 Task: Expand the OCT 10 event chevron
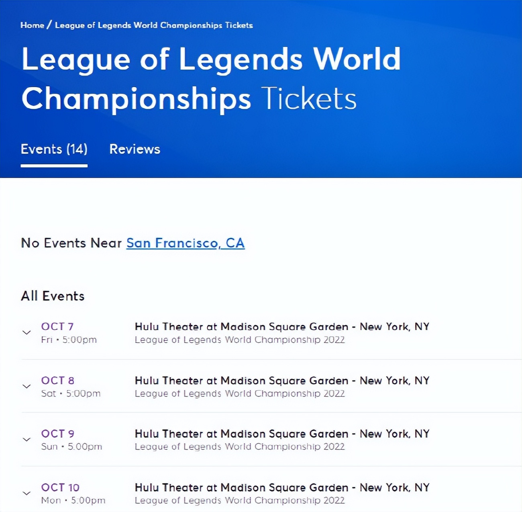click(27, 493)
